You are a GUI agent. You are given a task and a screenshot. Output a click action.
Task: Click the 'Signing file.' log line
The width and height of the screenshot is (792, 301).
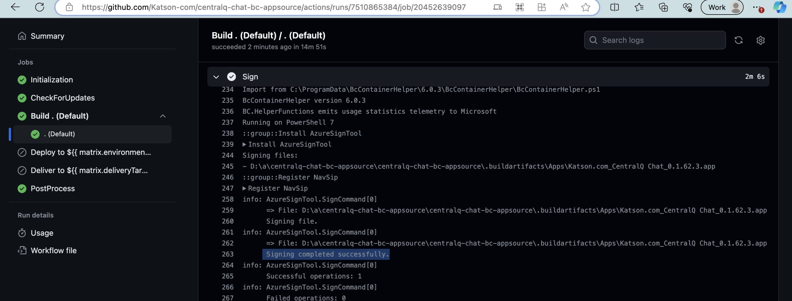292,221
